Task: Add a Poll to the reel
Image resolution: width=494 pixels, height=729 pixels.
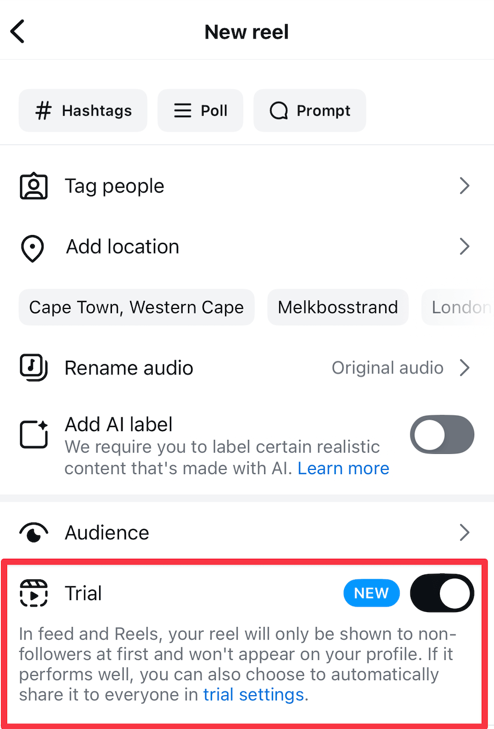Action: (x=200, y=111)
